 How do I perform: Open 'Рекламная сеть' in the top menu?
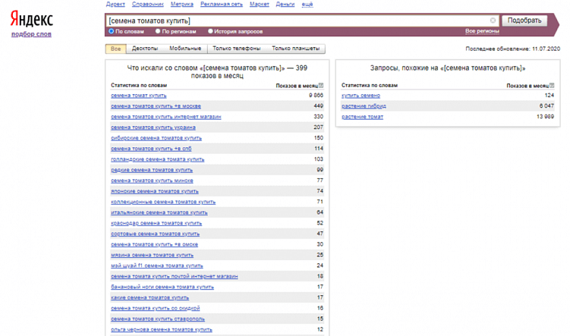tap(222, 4)
